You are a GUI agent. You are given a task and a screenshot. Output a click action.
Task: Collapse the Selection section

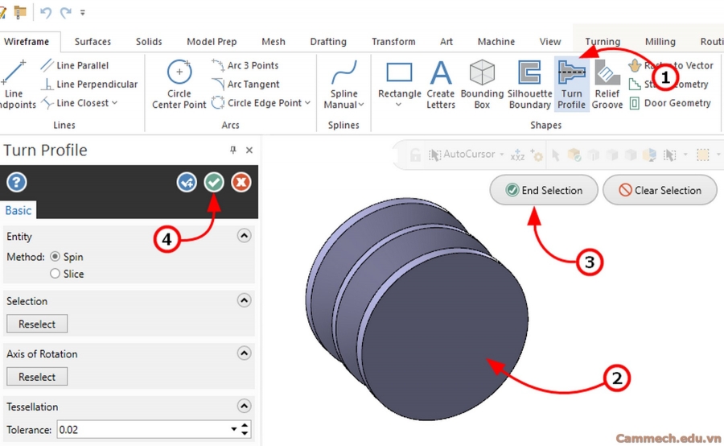pyautogui.click(x=245, y=300)
